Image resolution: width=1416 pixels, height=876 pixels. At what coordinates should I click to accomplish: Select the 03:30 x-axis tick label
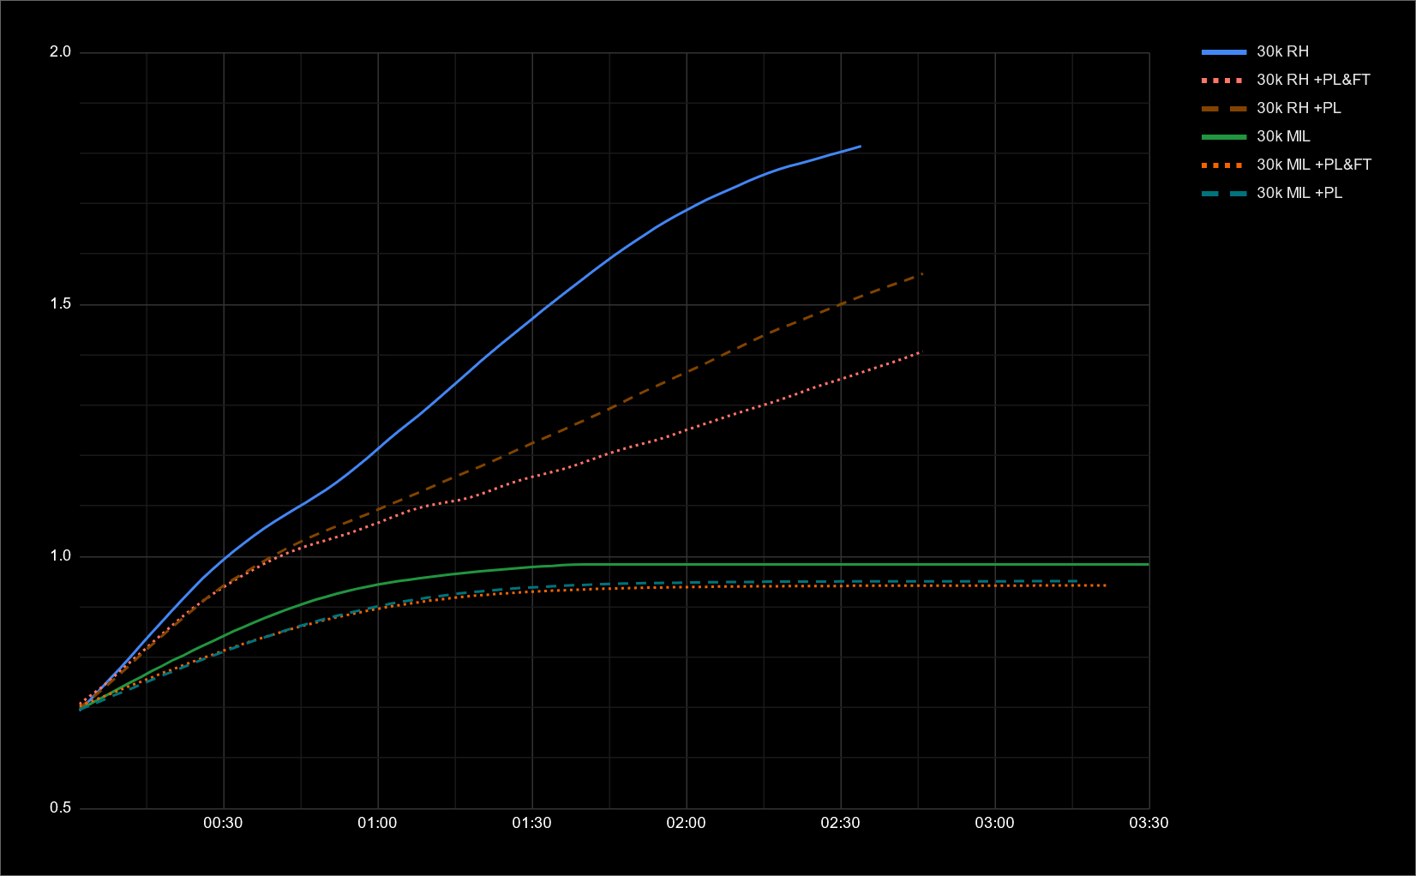1149,824
